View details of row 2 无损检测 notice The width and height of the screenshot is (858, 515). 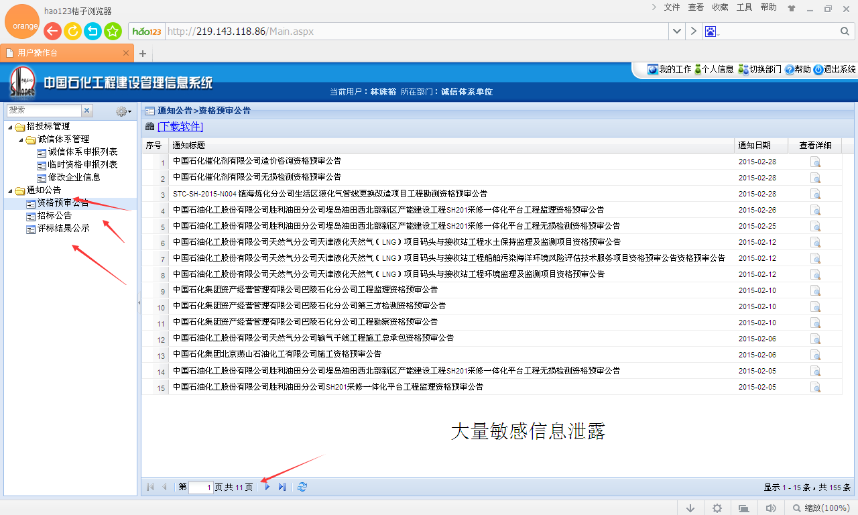[815, 178]
